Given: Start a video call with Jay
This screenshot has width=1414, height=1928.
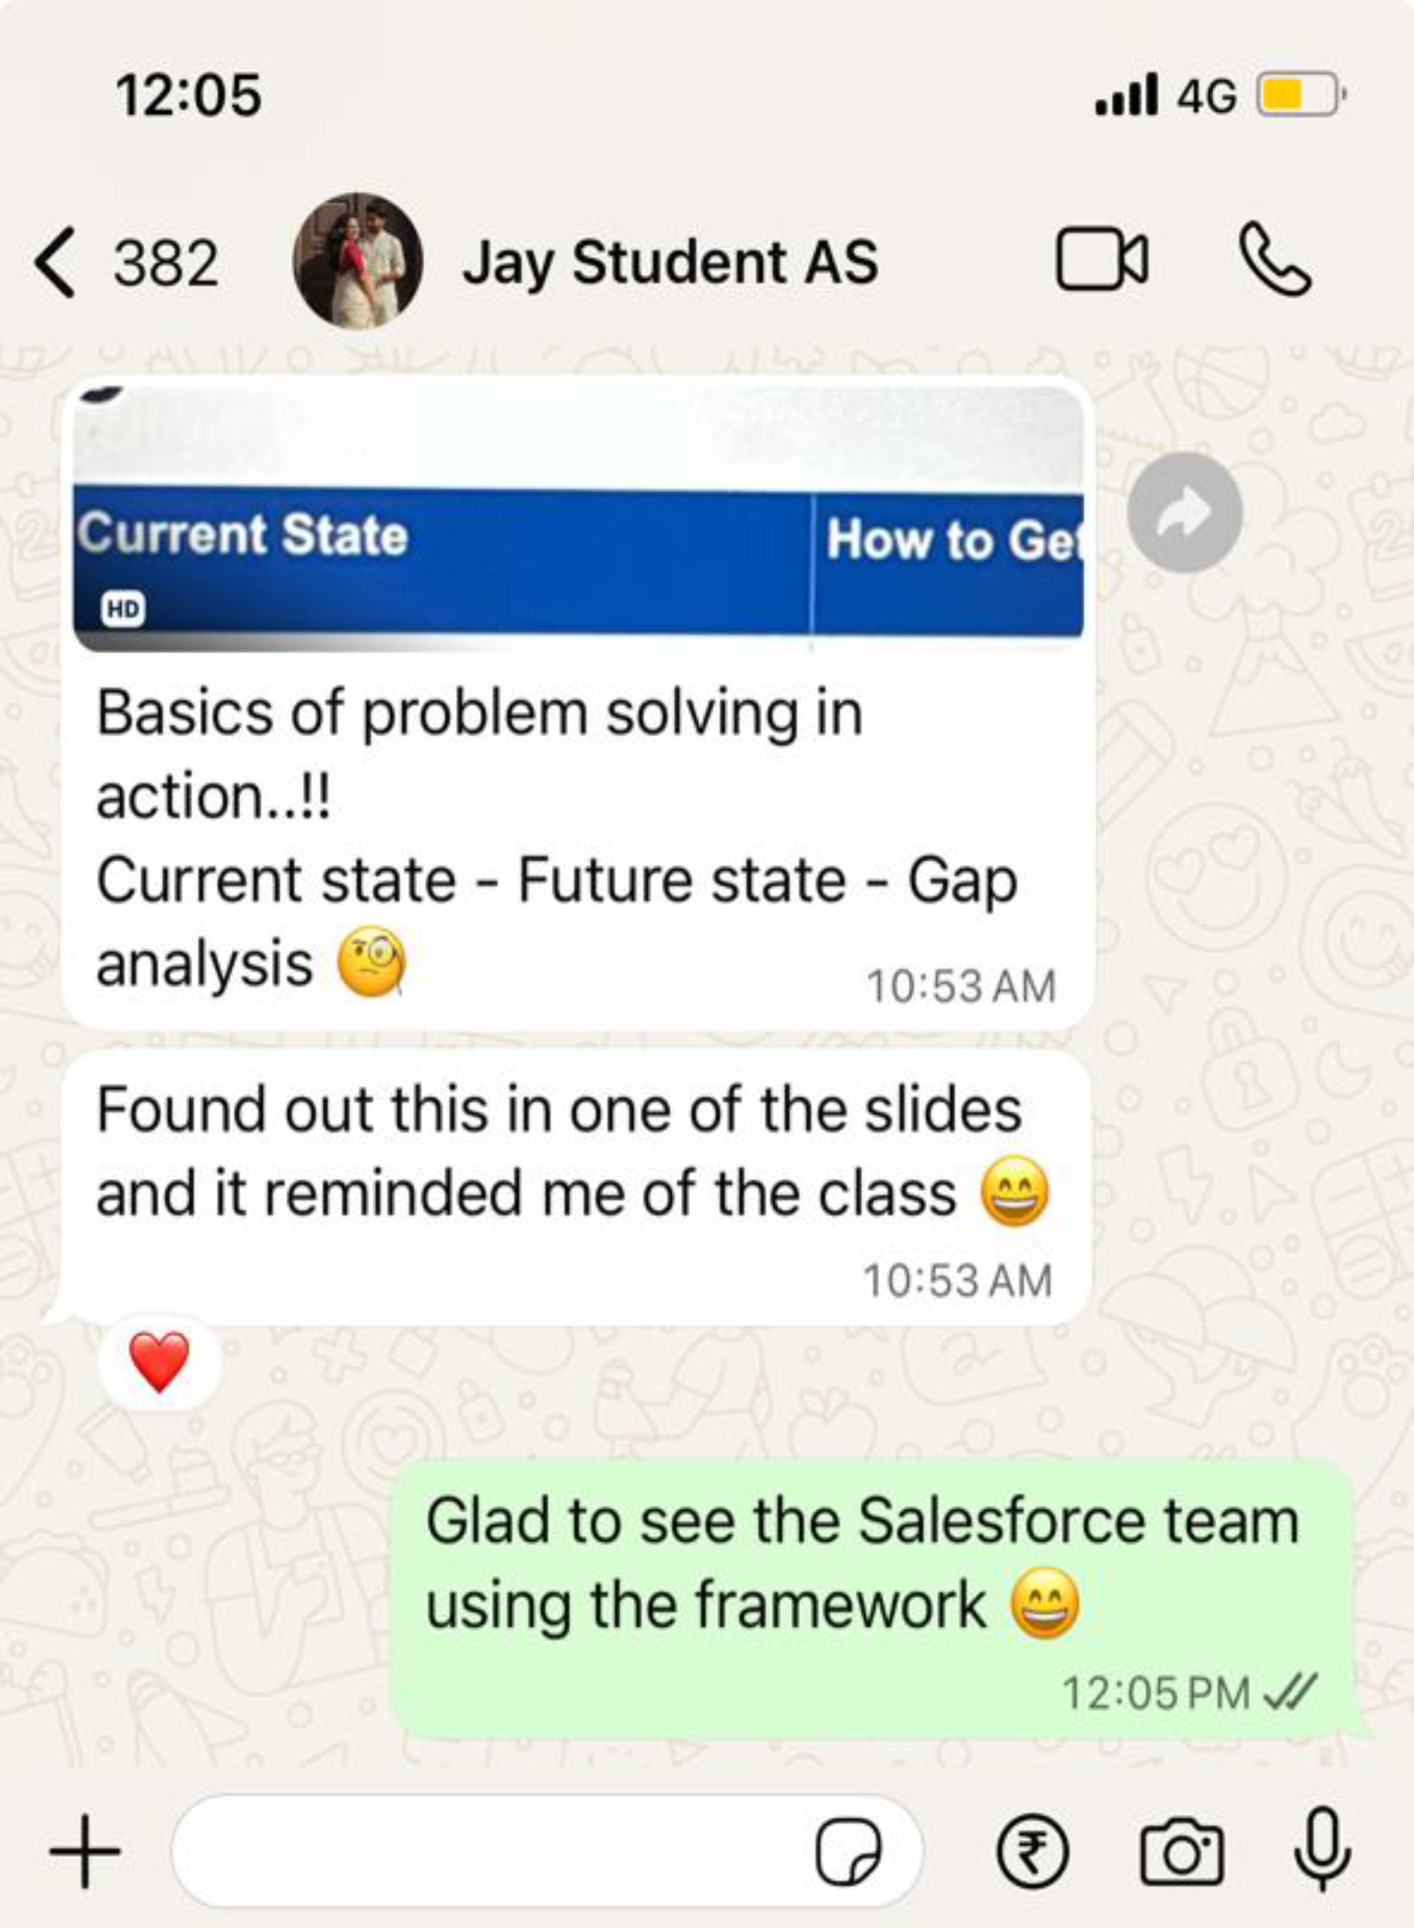Looking at the screenshot, I should [x=1102, y=261].
